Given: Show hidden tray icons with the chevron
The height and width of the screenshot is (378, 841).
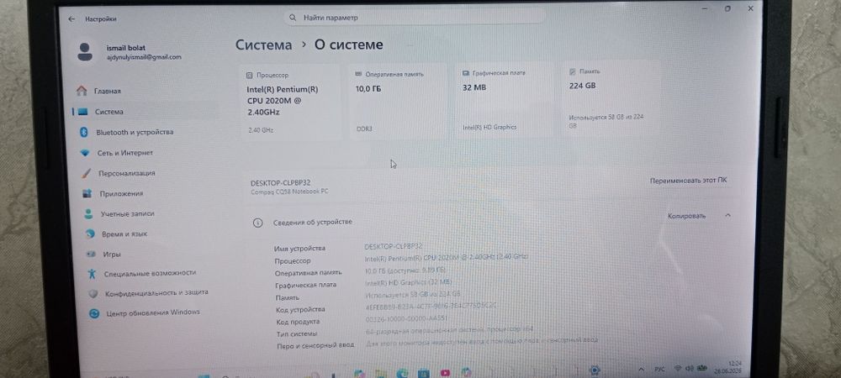Looking at the screenshot, I should pyautogui.click(x=642, y=370).
